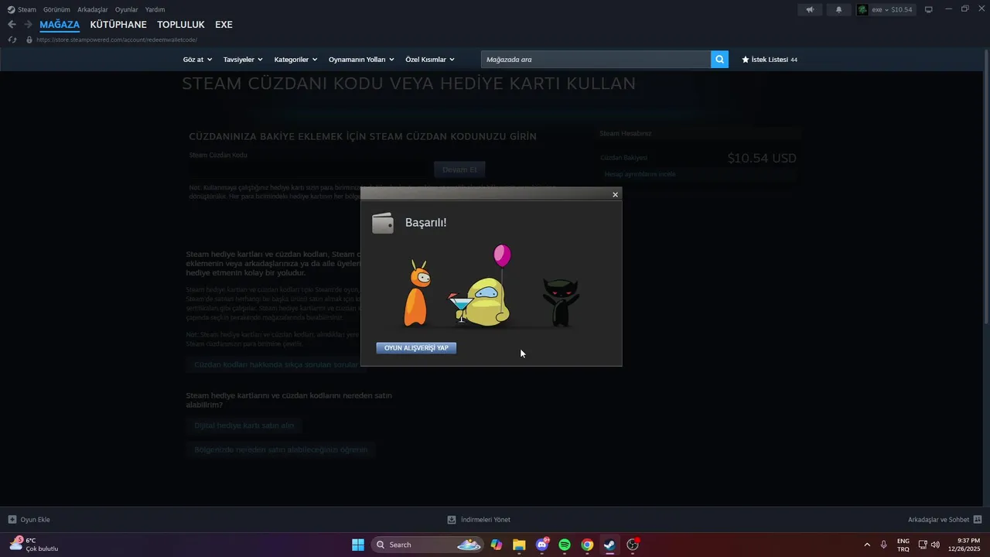Click the $10.54 USD wallet balance
Screen dimensions: 990x557
[x=762, y=158]
